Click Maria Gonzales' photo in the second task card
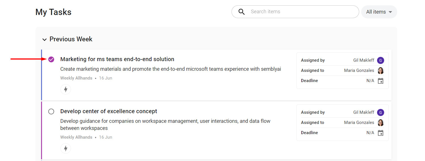The width and height of the screenshot is (425, 161). (380, 123)
